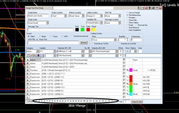
Task: Open the Category dropdown showing Action
Action: coord(37,51)
